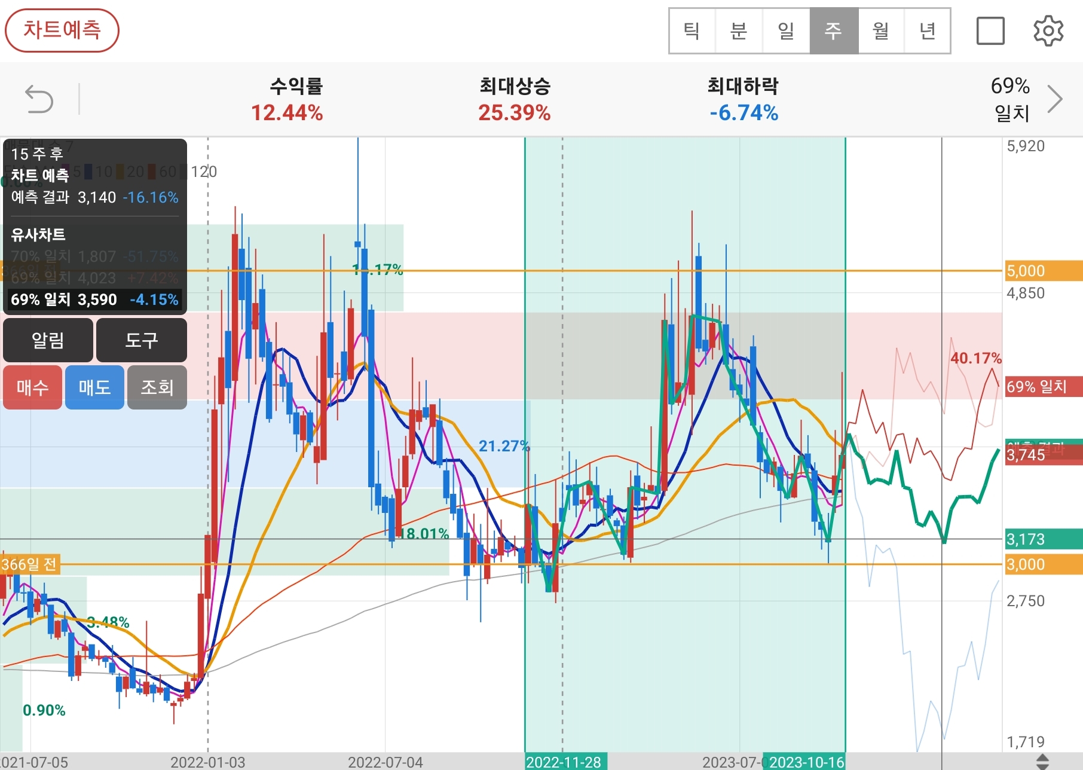
Task: Select the 주 weekly interval tab
Action: point(834,31)
